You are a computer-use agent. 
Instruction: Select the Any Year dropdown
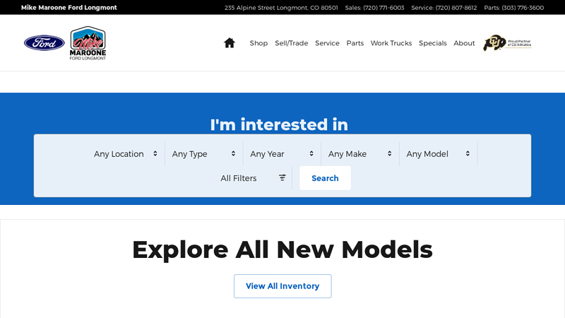click(x=282, y=154)
